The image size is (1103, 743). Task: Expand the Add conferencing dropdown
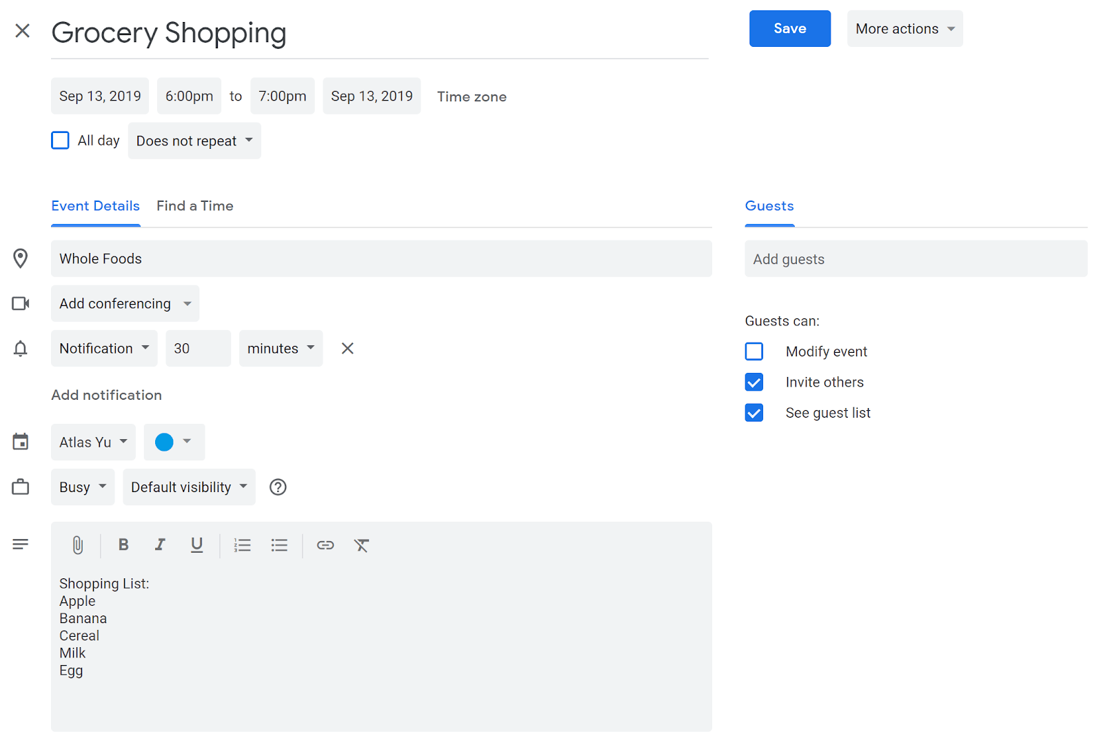[125, 304]
